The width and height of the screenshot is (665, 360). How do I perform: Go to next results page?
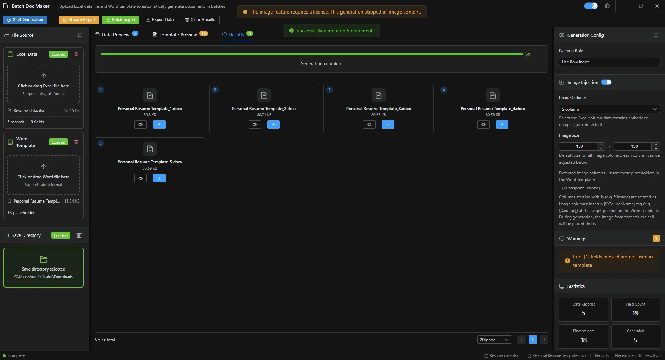click(544, 340)
